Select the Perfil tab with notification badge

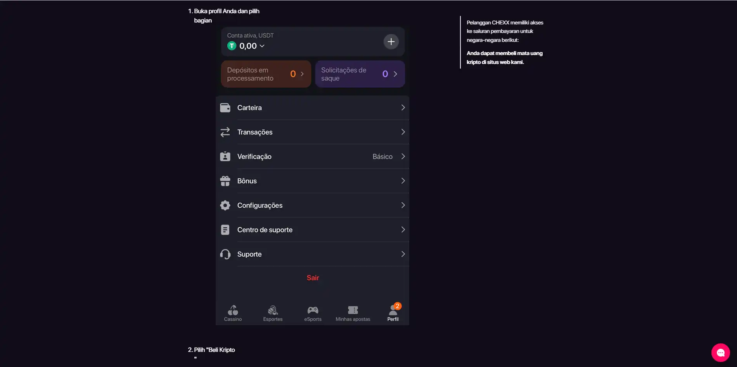(393, 313)
